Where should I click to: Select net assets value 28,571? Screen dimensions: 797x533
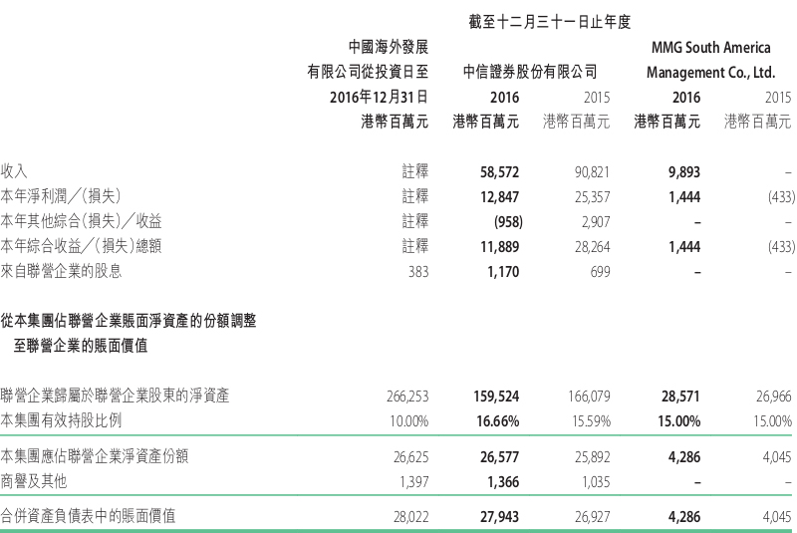coord(680,397)
